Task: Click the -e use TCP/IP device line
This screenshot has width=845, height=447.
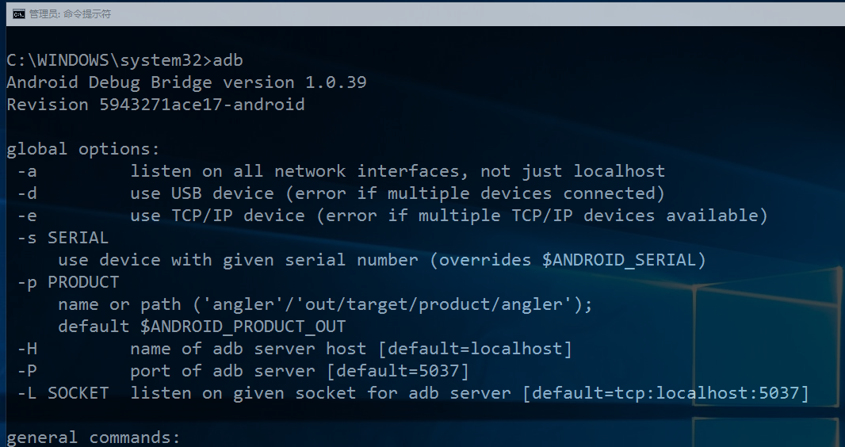Action: [x=392, y=216]
